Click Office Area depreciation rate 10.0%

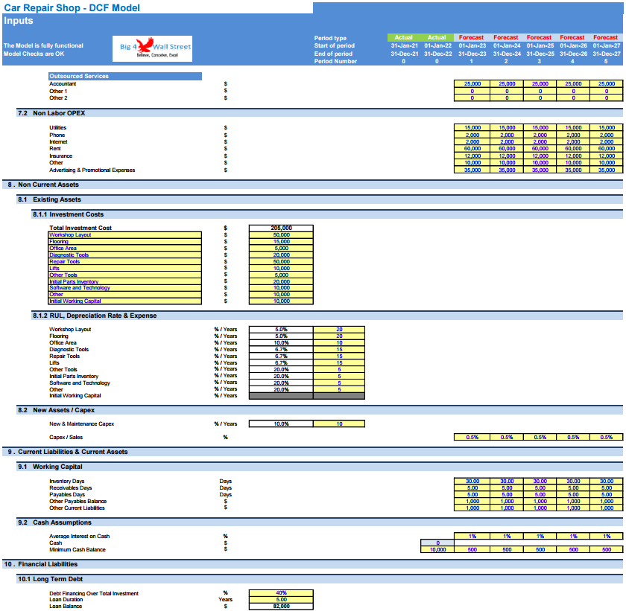pos(281,343)
